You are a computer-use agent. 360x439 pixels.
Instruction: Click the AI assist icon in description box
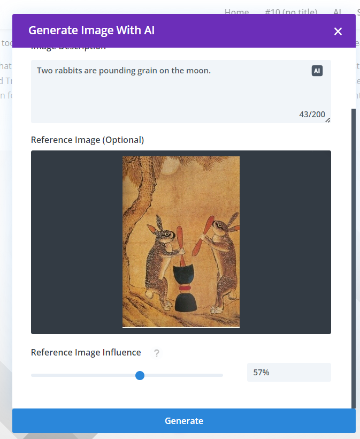(x=317, y=71)
